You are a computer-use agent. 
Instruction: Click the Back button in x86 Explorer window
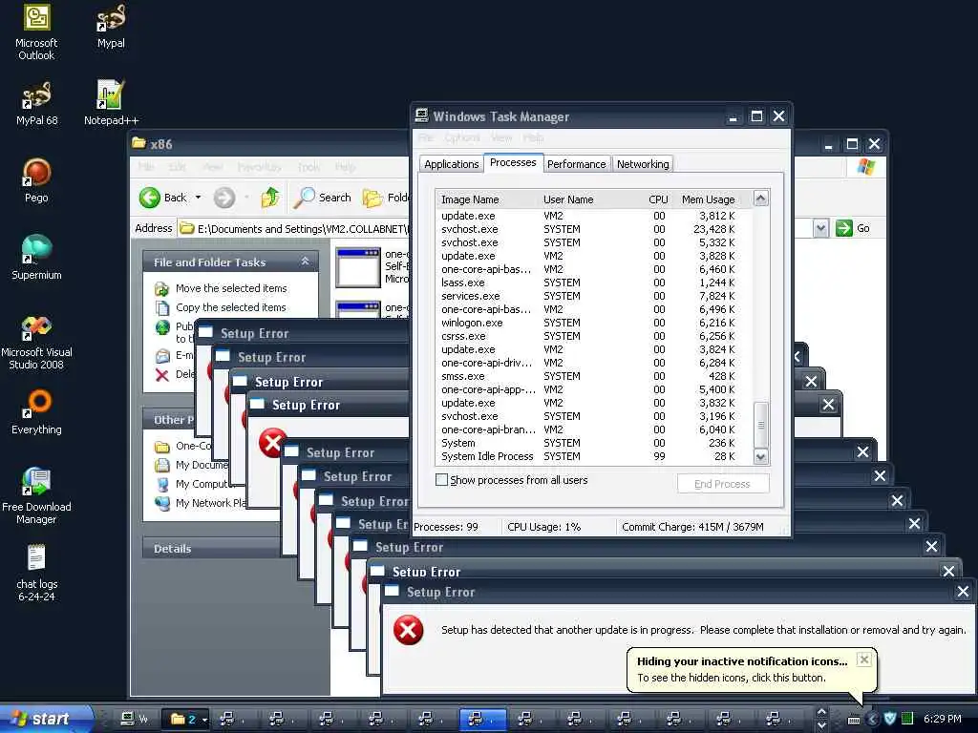click(162, 198)
